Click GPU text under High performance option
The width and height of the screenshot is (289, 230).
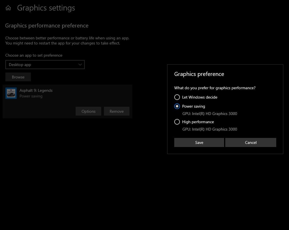point(210,129)
